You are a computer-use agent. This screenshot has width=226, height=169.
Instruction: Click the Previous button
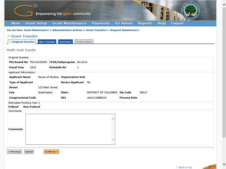coord(14,152)
